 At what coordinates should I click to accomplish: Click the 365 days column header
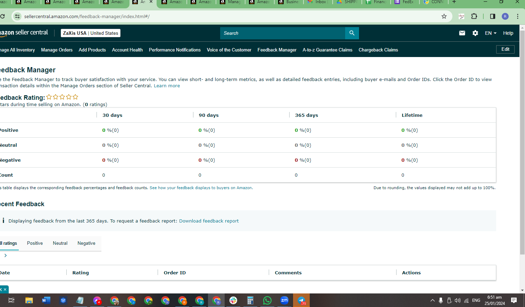tap(307, 115)
